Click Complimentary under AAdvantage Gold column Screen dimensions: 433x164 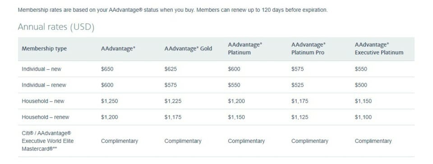pos(183,141)
